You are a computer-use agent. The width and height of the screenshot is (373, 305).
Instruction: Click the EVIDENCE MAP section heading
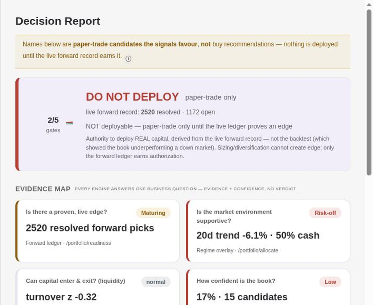pos(43,189)
